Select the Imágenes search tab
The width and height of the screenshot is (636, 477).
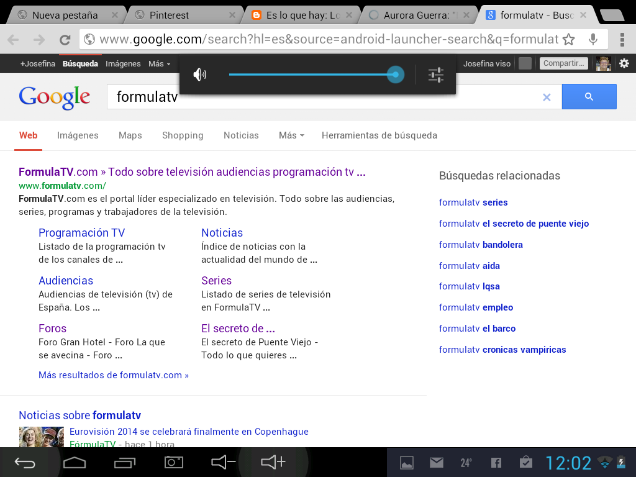coord(78,135)
